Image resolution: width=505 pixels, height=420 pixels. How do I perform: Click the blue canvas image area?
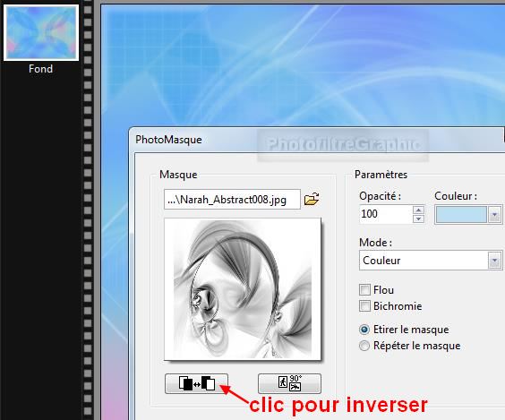(303, 64)
